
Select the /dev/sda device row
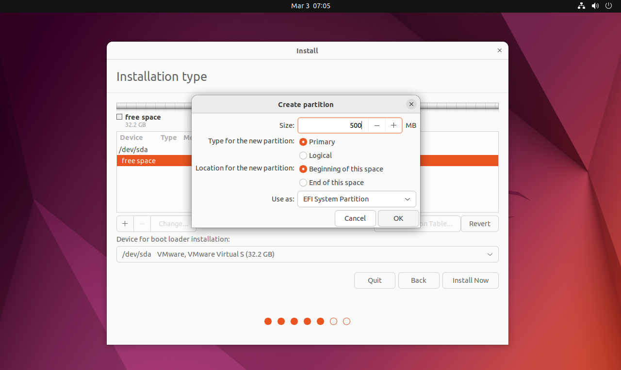coord(134,150)
